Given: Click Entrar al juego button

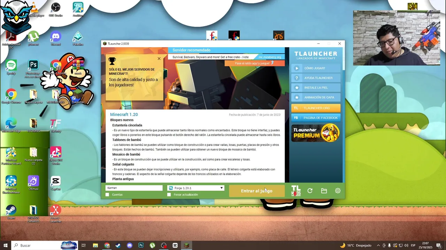Looking at the screenshot, I should click(257, 191).
